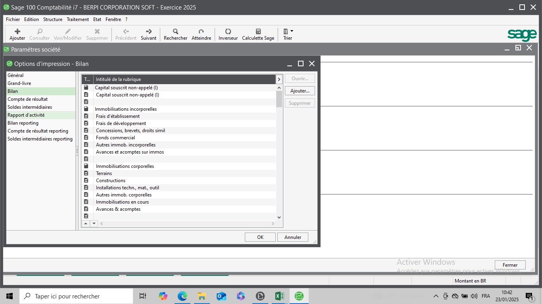Select Compte de résultat reporting option
The width and height of the screenshot is (542, 304).
click(x=41, y=131)
